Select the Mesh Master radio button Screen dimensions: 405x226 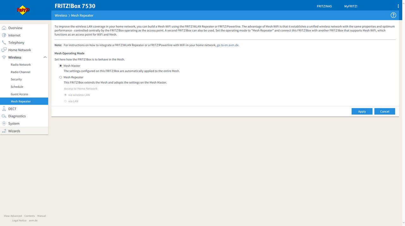pyautogui.click(x=61, y=66)
